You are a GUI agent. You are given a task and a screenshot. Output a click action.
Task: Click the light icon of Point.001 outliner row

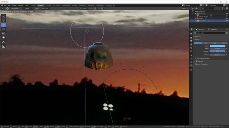click(198, 21)
